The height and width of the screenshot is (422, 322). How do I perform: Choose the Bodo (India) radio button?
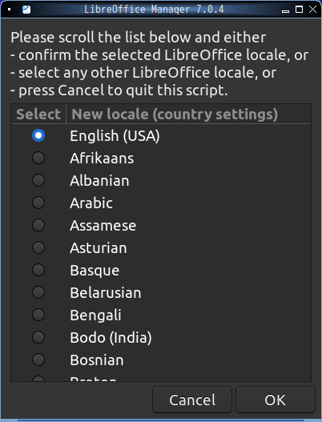(38, 337)
